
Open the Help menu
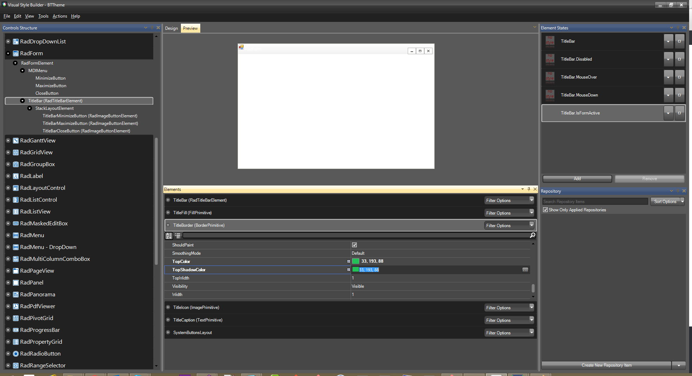[x=75, y=16]
